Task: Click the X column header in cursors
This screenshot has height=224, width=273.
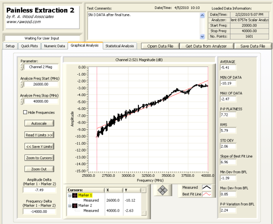Action: coord(114,190)
